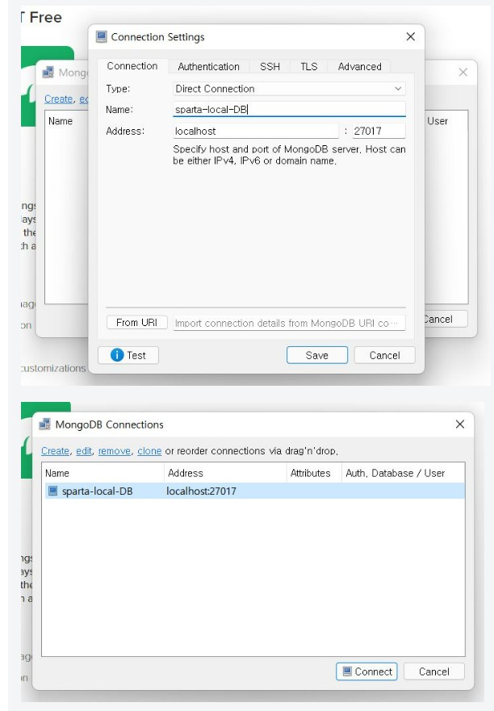Save the connection settings
The image size is (494, 711).
click(317, 355)
